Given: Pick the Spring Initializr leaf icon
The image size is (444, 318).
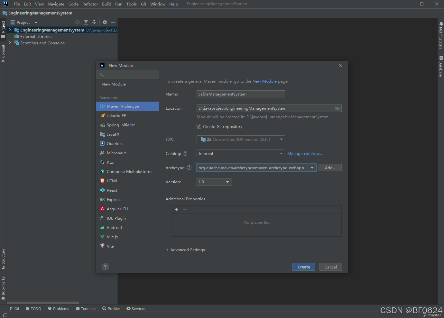Looking at the screenshot, I should [102, 125].
